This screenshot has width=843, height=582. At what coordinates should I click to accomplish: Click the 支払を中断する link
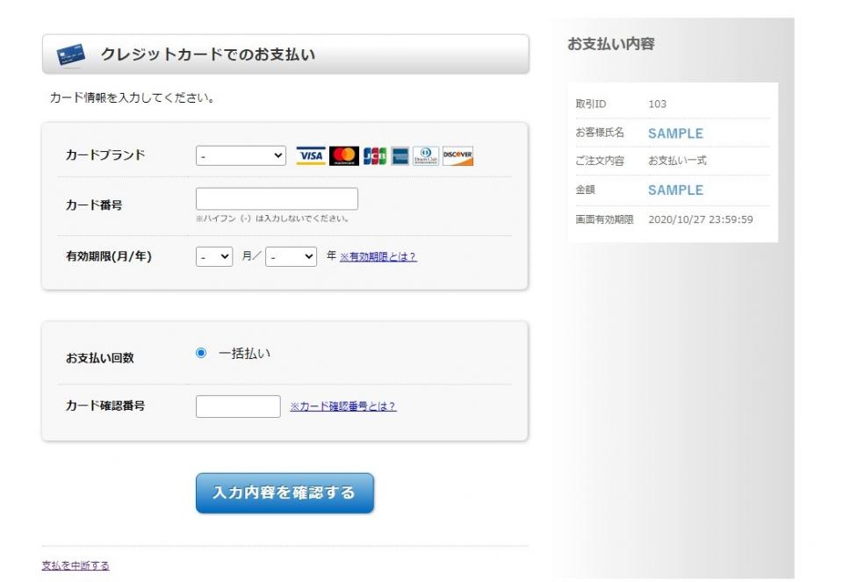76,565
